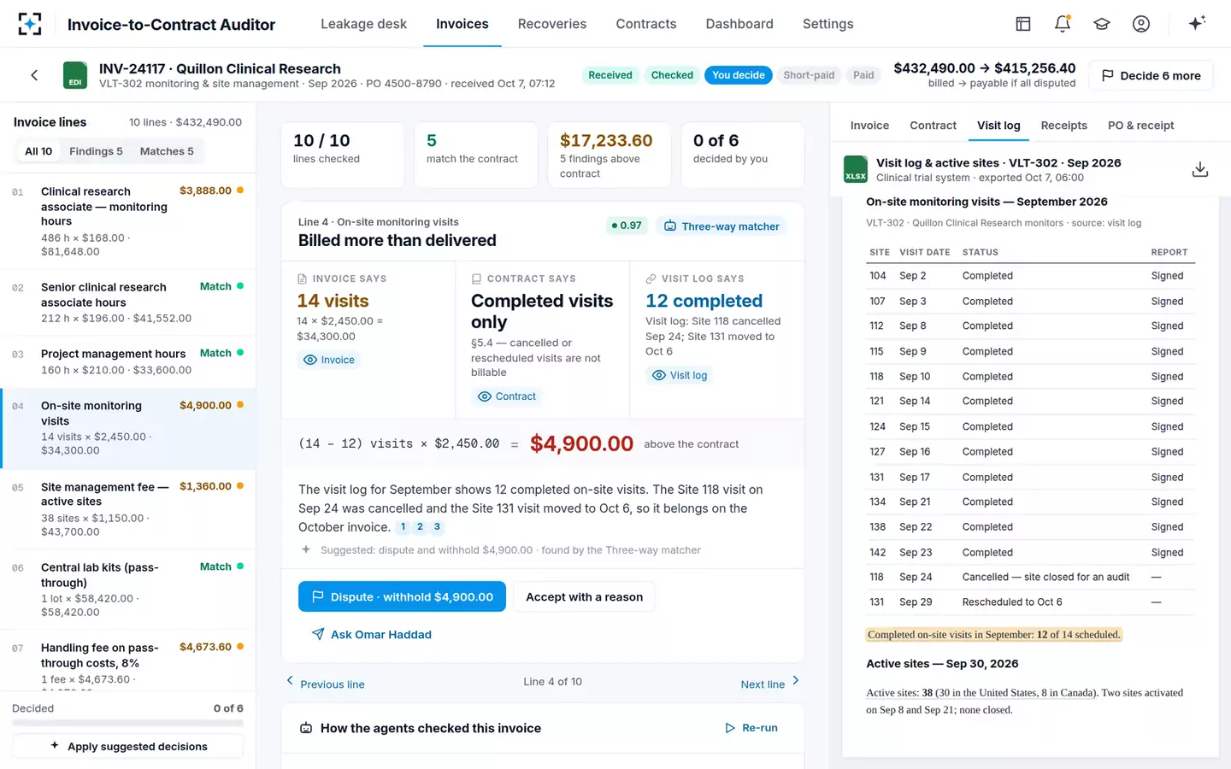View the Invoice source evidence
Image resolution: width=1231 pixels, height=769 pixels.
coord(329,360)
